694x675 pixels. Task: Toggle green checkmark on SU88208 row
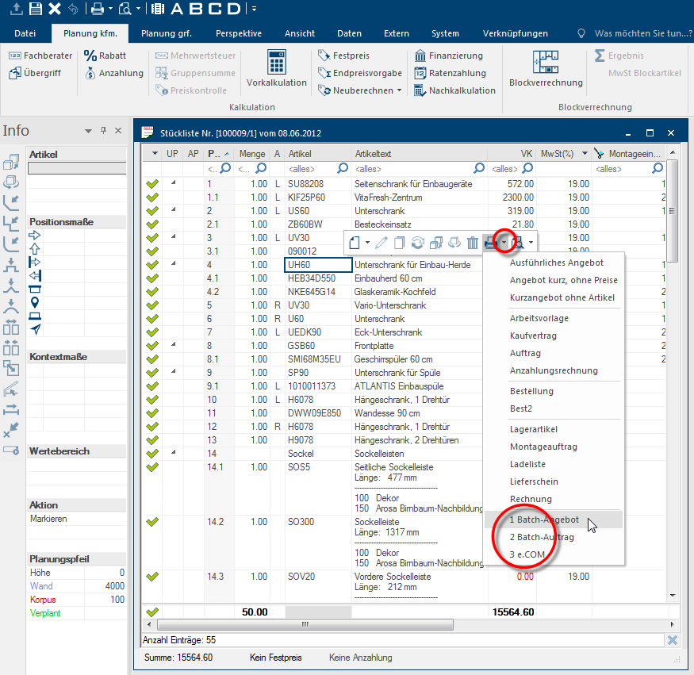(x=152, y=184)
